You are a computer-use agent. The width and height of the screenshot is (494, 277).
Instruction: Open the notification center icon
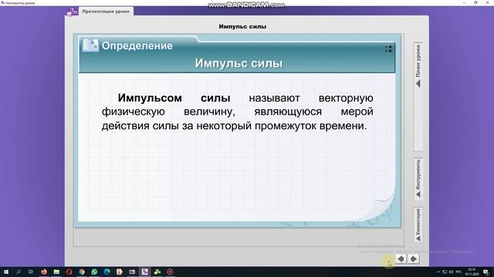tap(486, 272)
